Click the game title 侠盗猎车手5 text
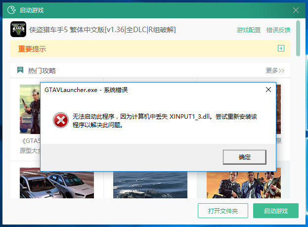Screen dimensions: 308x227 (x=102, y=30)
